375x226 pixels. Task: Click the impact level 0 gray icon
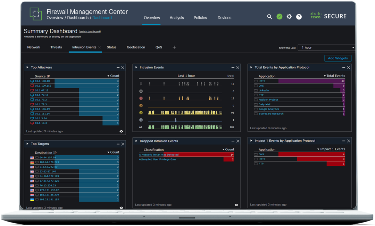tap(141, 91)
